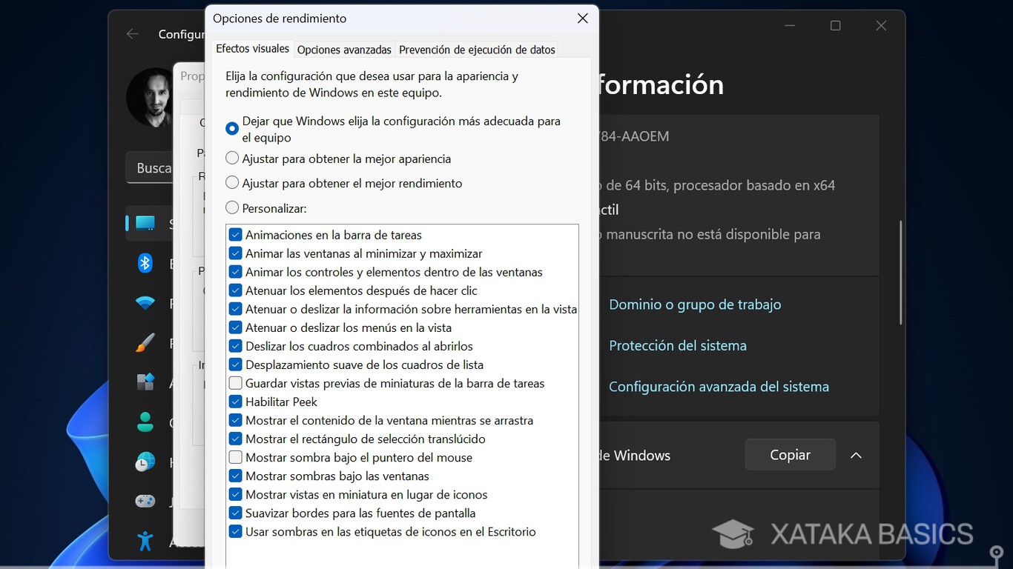Open the Accounts person icon

(145, 422)
